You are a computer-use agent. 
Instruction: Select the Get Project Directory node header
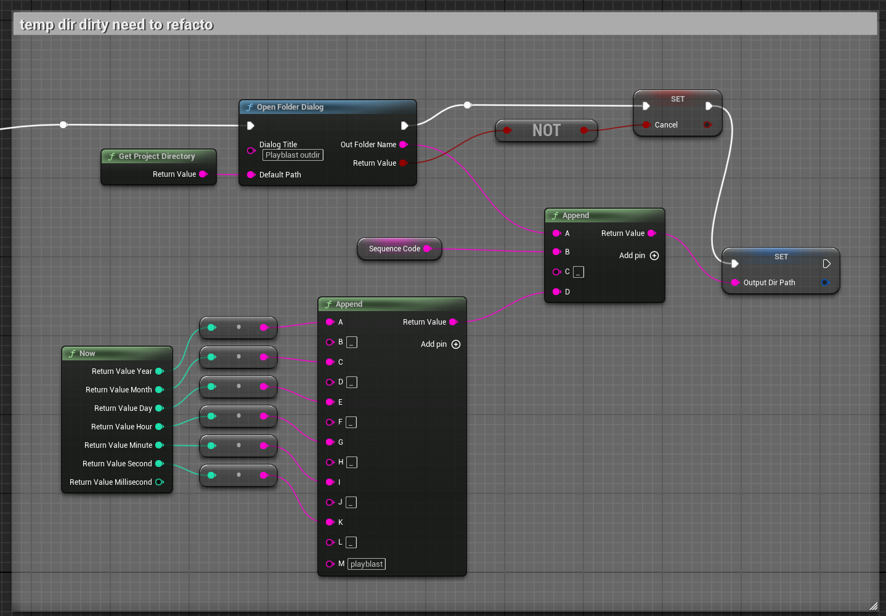click(x=158, y=156)
